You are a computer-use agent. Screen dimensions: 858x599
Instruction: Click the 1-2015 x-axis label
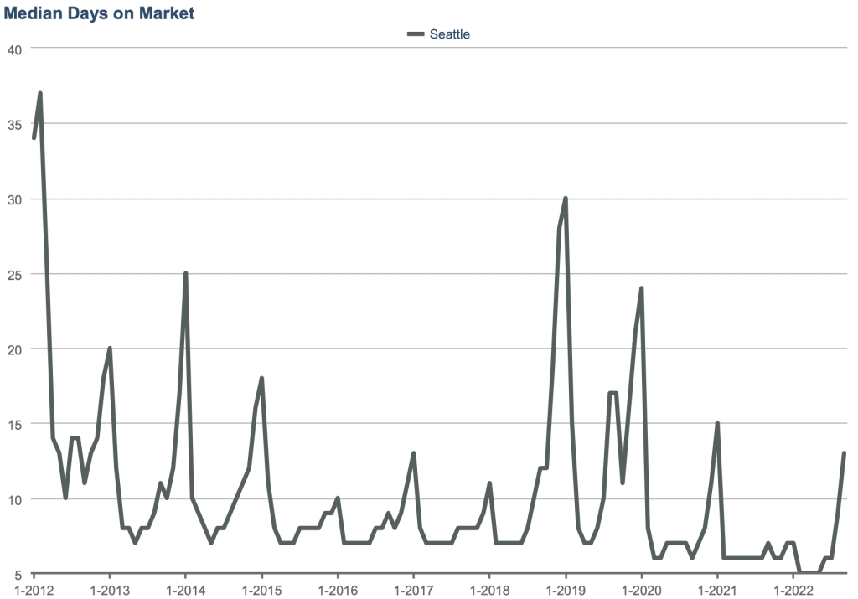point(261,589)
